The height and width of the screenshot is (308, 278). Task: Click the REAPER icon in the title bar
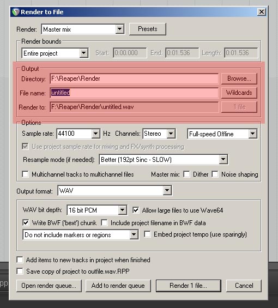(x=15, y=12)
